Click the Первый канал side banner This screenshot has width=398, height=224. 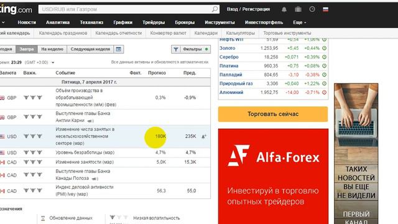pyautogui.click(x=356, y=154)
